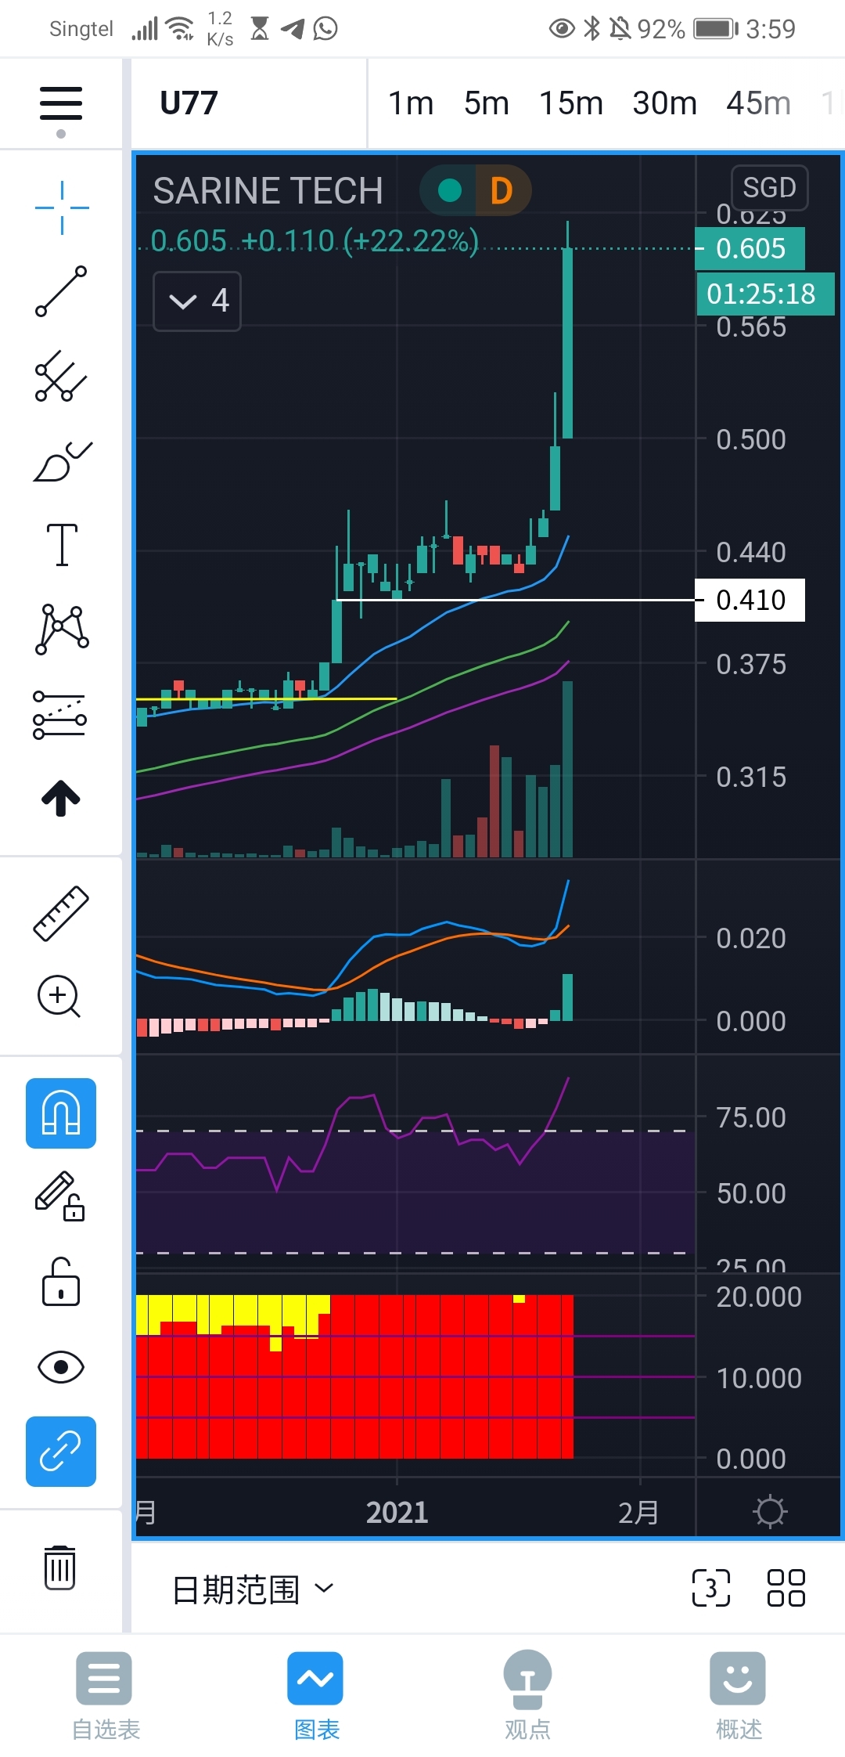The height and width of the screenshot is (1757, 845).
Task: Open chart settings gear on time axis
Action: [770, 1511]
